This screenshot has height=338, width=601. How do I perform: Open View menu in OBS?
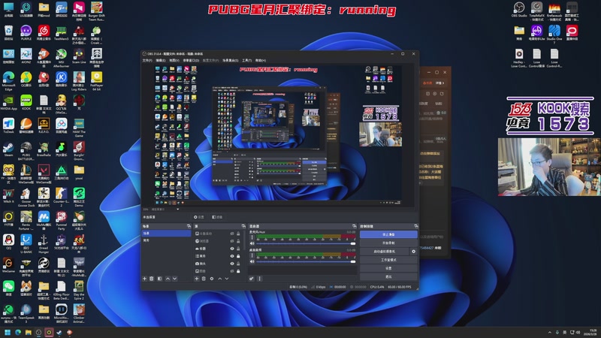(174, 60)
